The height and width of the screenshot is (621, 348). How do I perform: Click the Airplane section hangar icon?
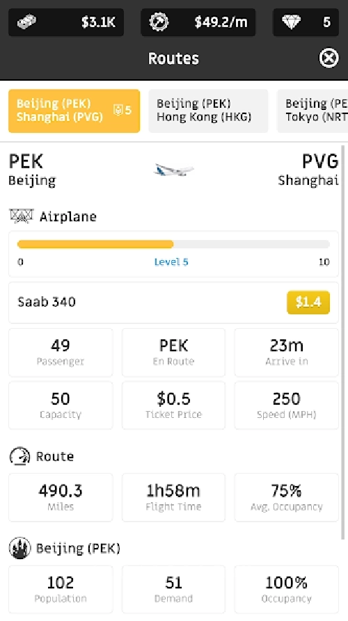click(x=21, y=216)
